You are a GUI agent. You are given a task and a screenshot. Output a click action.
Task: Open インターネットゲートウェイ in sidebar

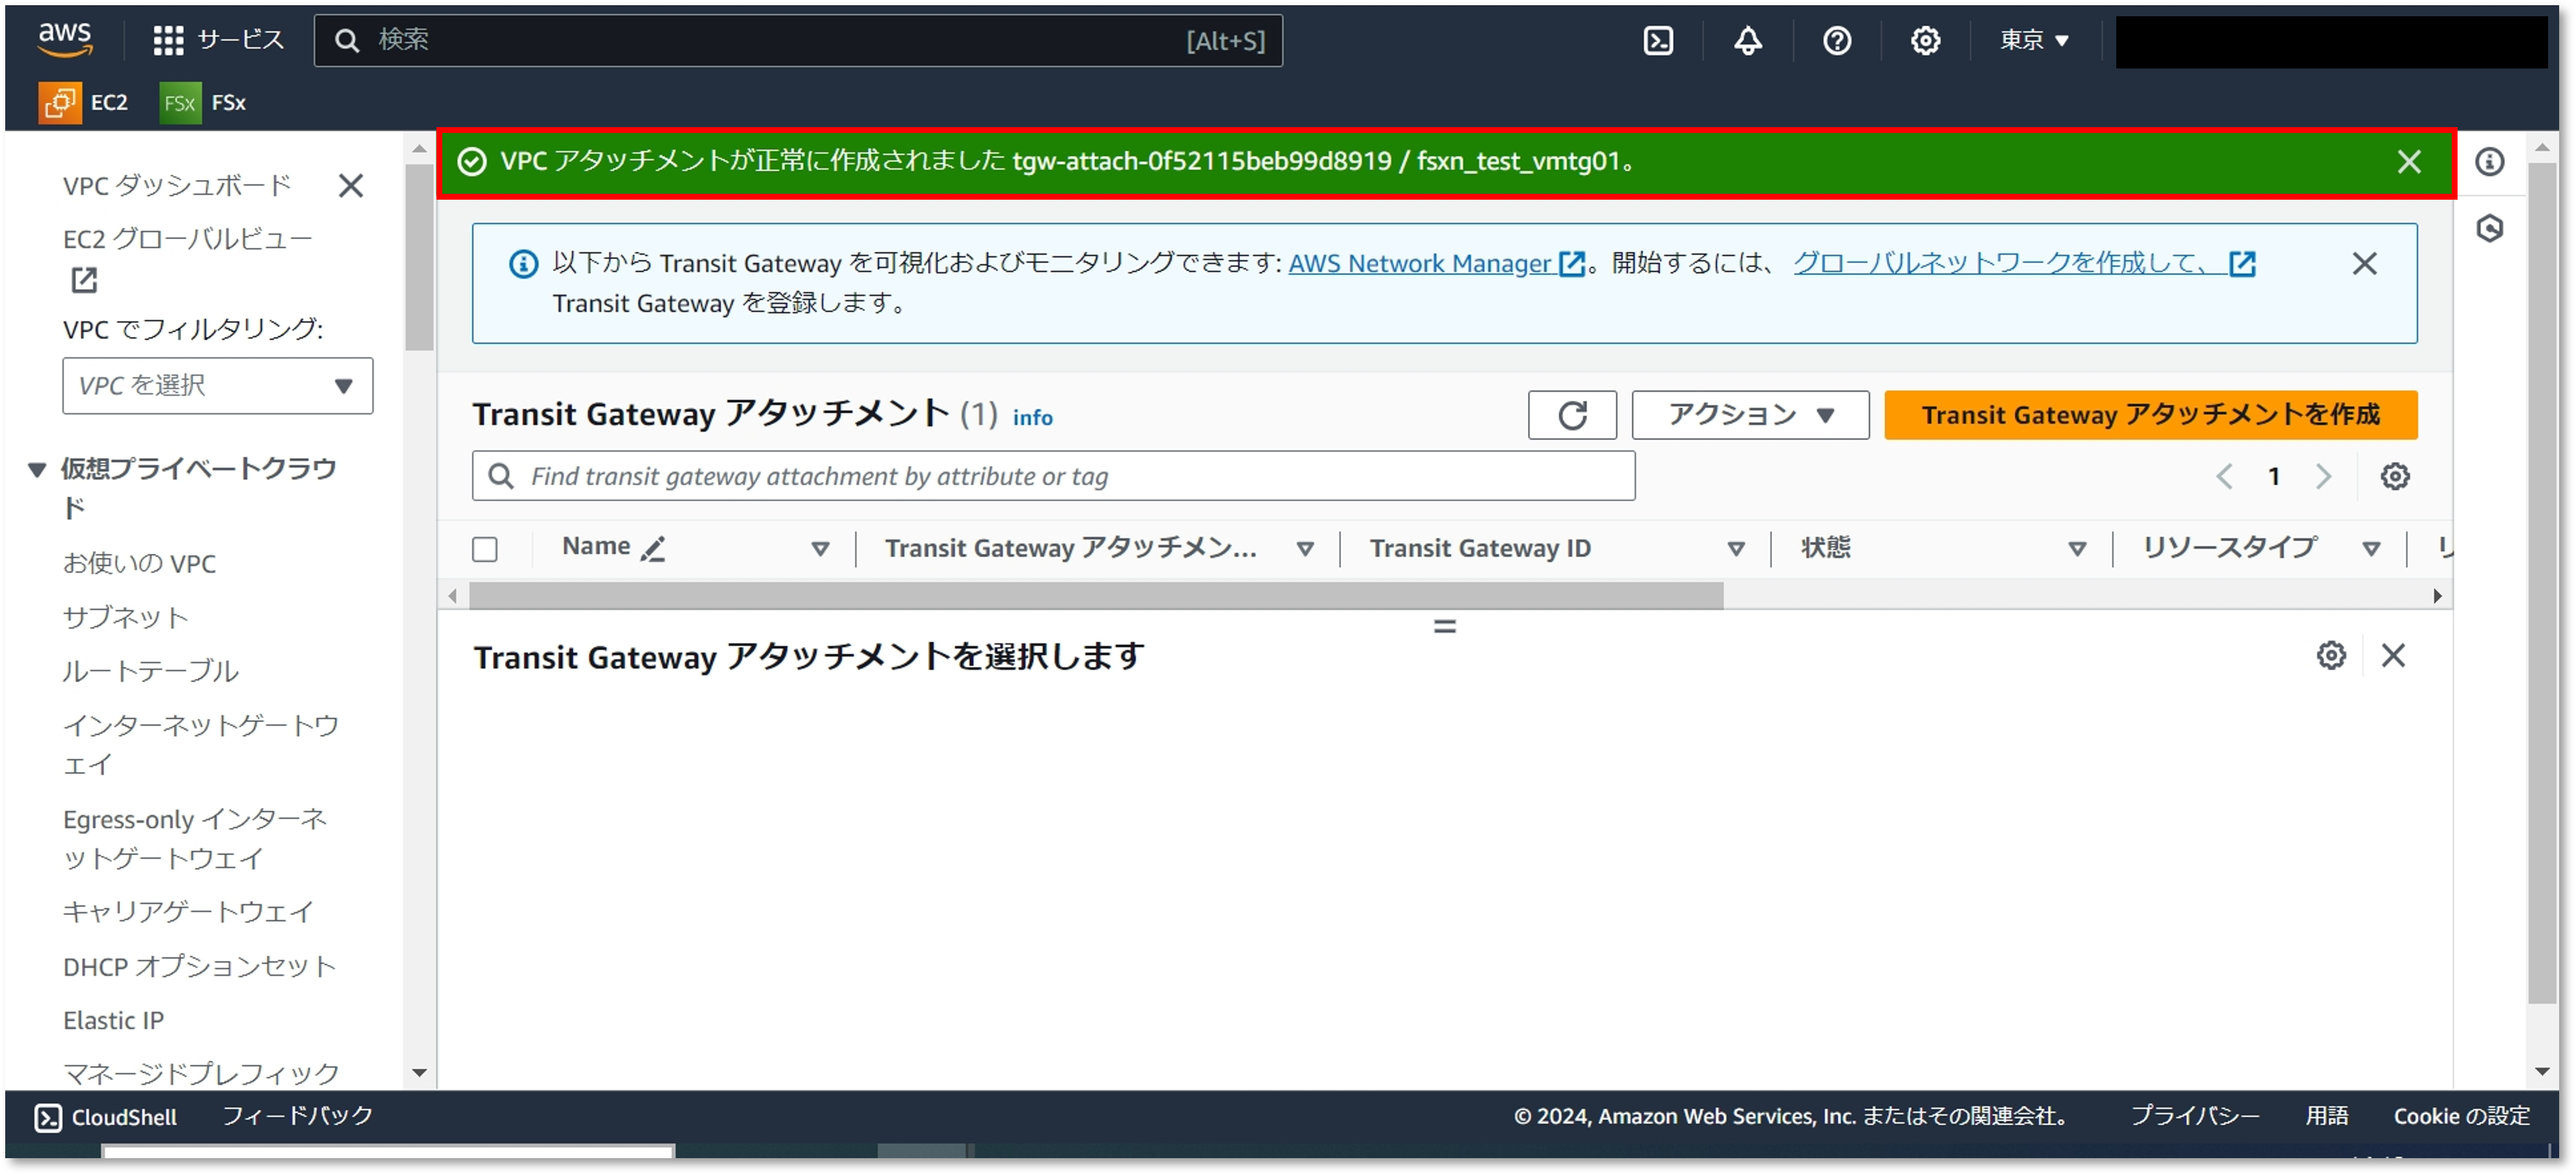201,744
